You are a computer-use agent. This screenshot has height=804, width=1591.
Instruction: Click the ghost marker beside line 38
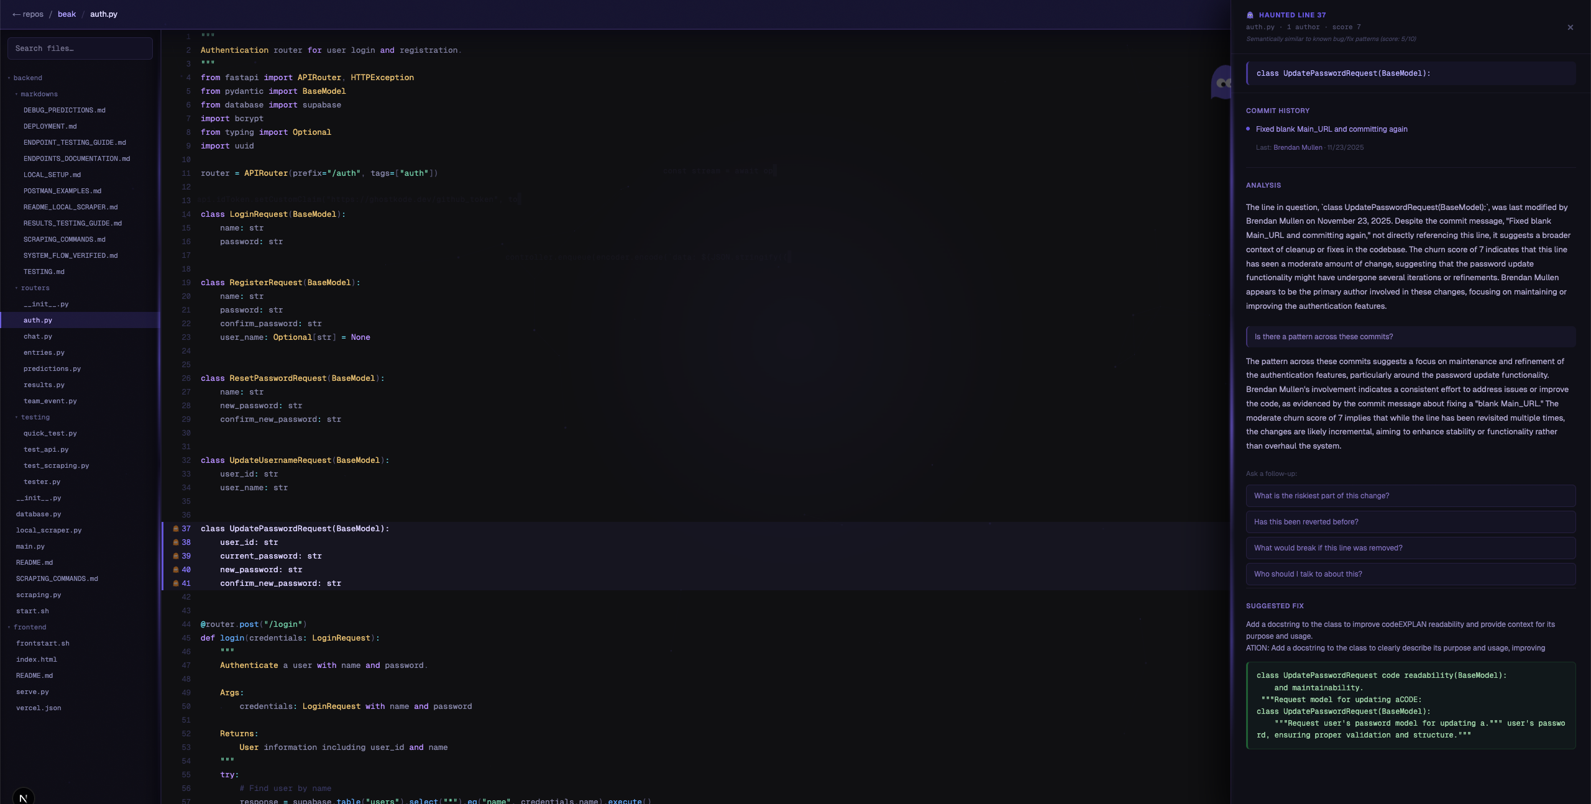[x=176, y=542]
